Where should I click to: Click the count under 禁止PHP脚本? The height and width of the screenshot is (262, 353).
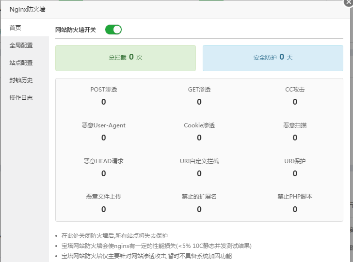coord(295,209)
